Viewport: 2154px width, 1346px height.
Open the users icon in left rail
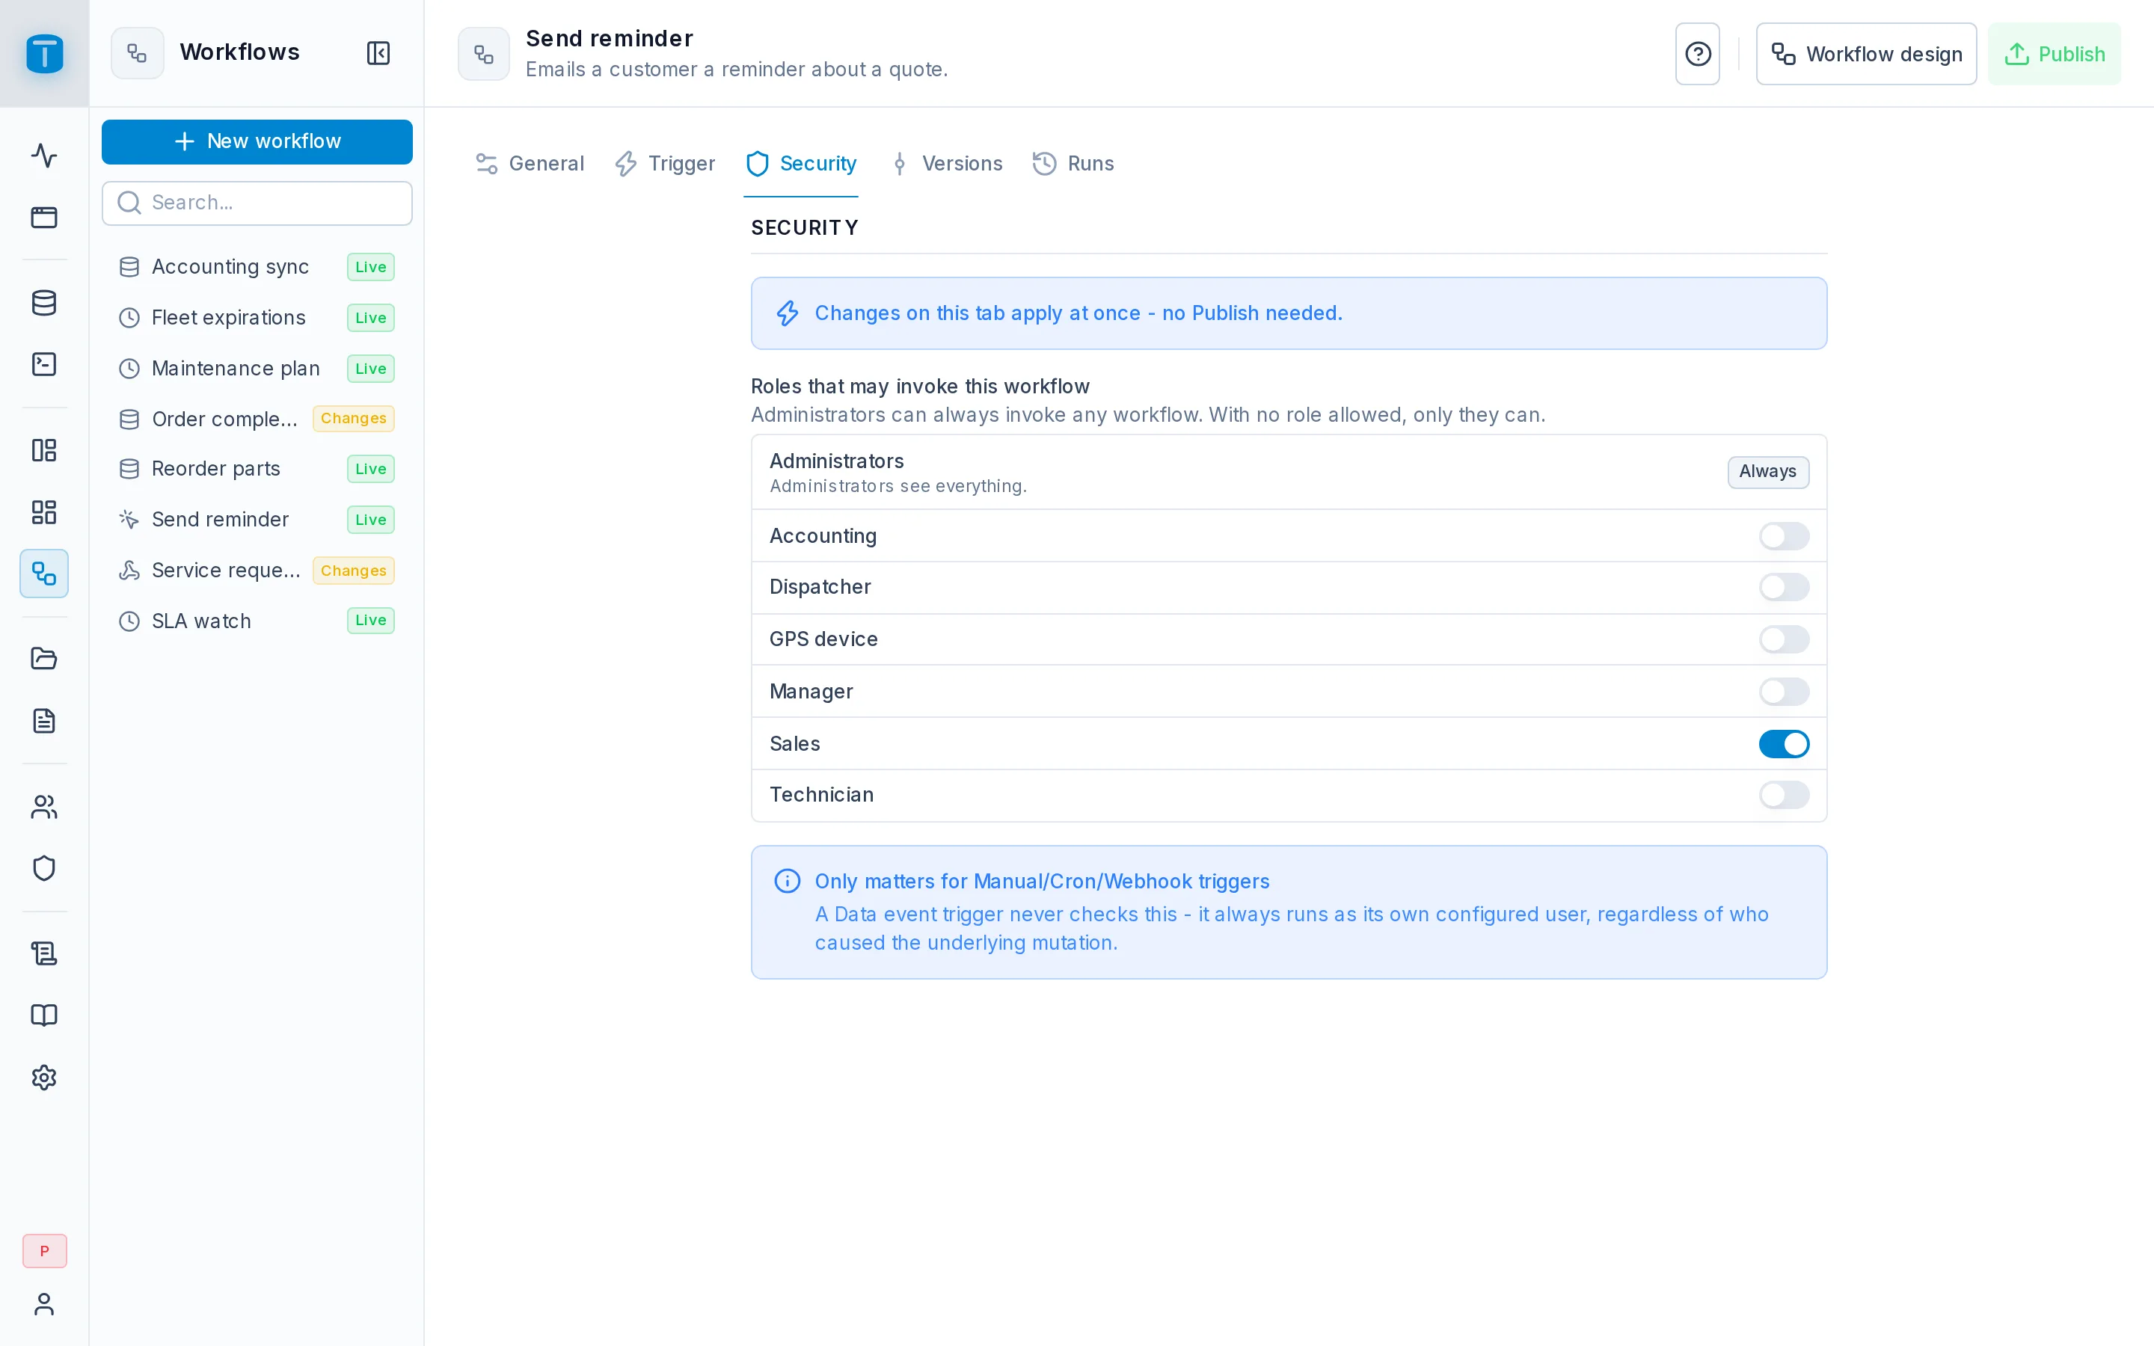coord(45,807)
